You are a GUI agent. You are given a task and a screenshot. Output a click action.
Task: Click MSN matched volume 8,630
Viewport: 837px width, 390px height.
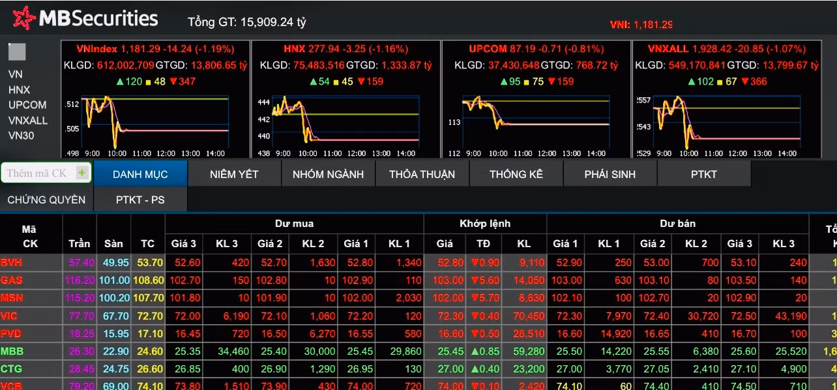point(531,298)
